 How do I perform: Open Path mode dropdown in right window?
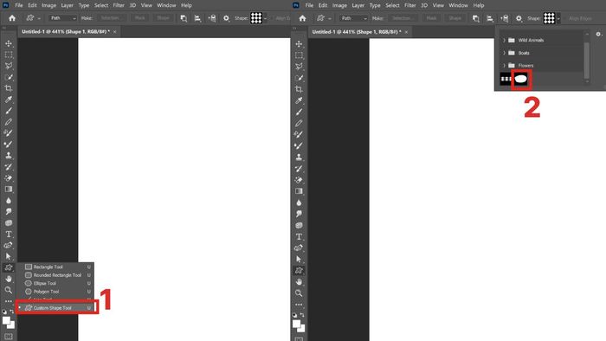[x=353, y=18]
